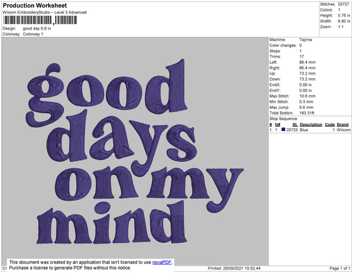The width and height of the screenshot is (353, 273).
Task: Click the N# column header
Action: point(278,125)
